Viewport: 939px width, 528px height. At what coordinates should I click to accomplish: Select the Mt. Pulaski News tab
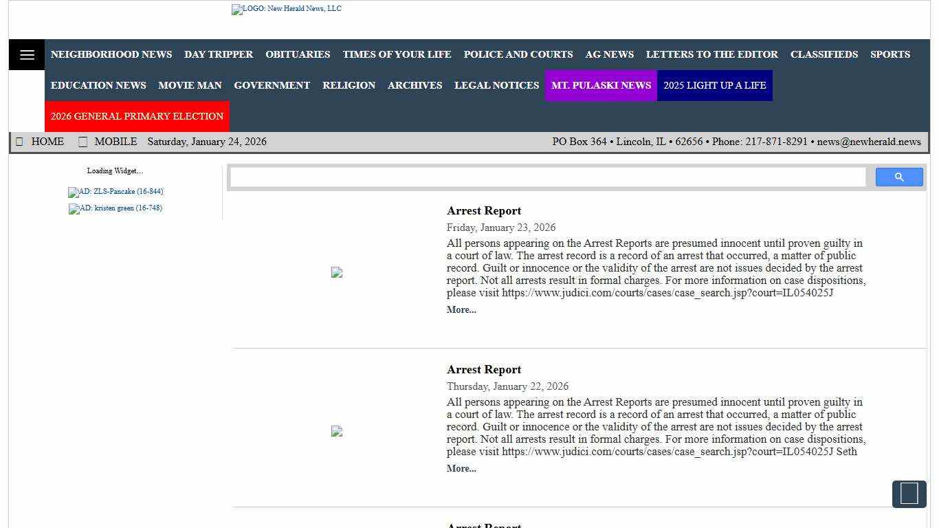click(x=601, y=85)
